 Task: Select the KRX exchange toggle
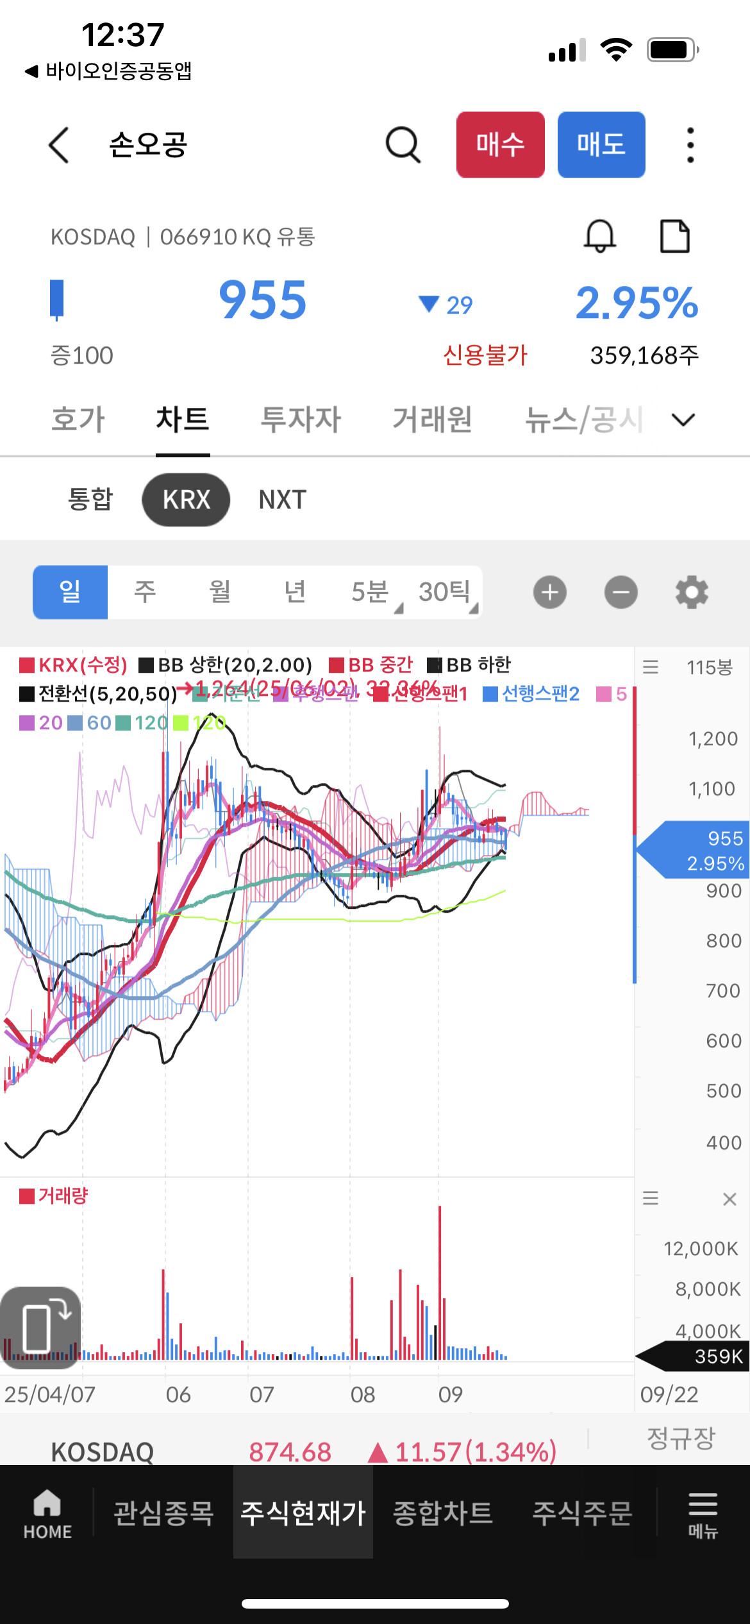tap(186, 500)
